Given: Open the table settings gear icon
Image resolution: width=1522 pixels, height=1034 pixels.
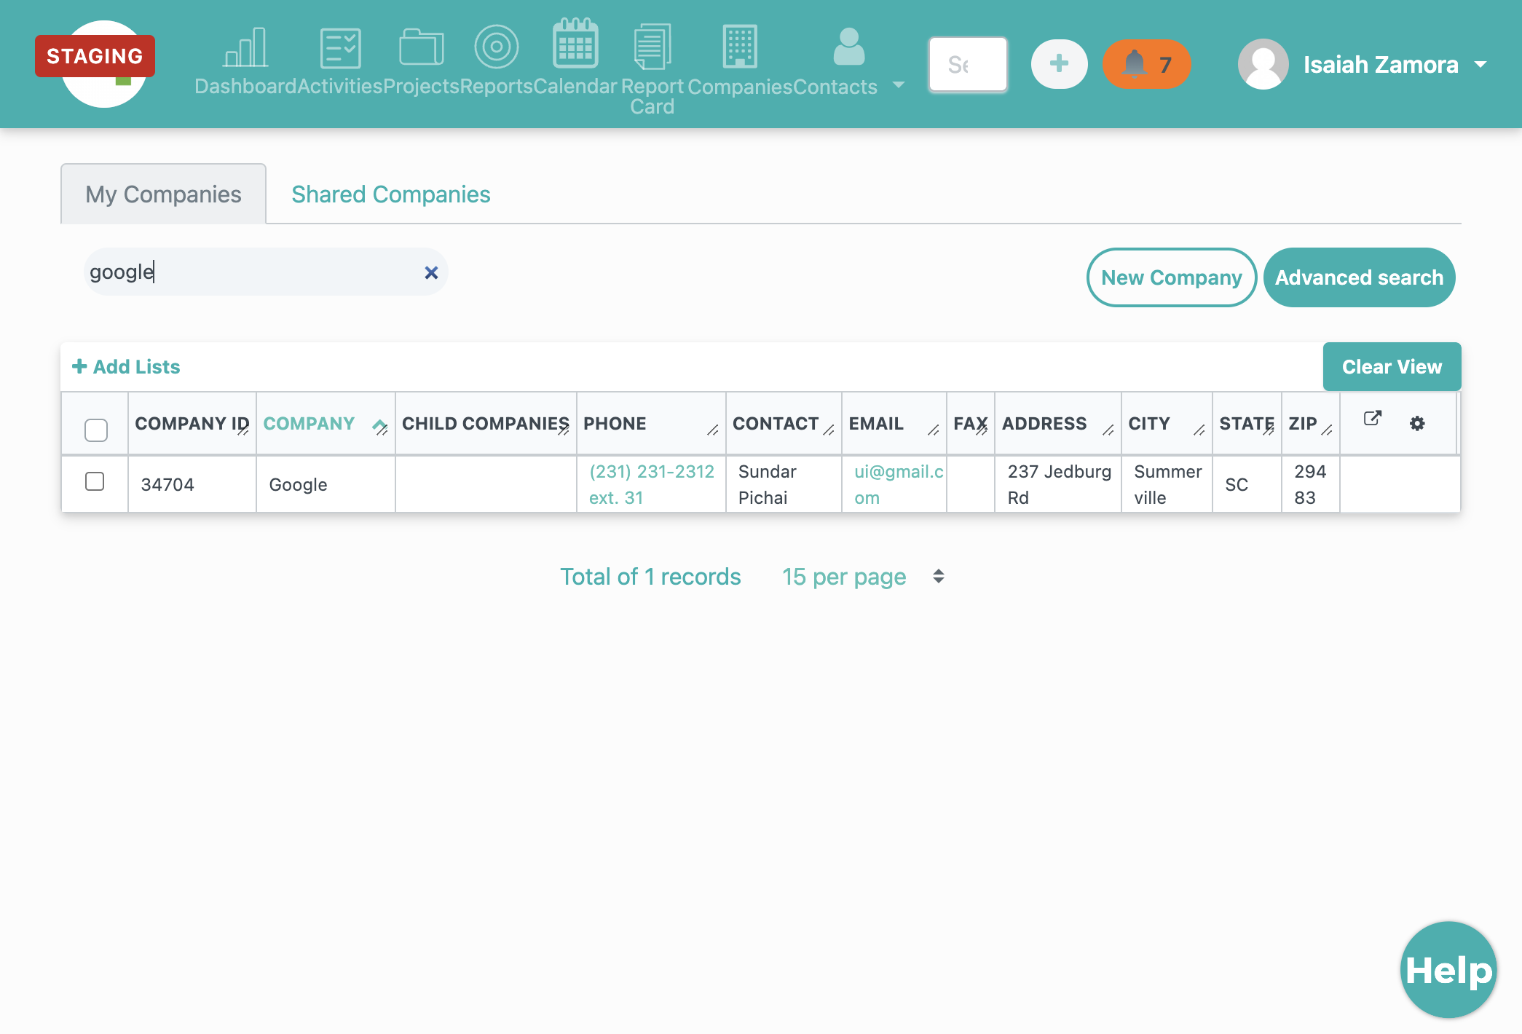Looking at the screenshot, I should point(1416,423).
